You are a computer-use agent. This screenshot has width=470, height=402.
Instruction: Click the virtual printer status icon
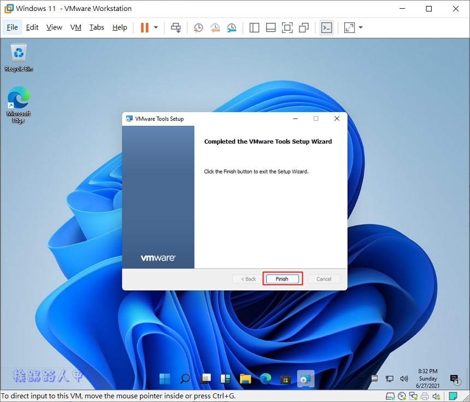(425, 396)
